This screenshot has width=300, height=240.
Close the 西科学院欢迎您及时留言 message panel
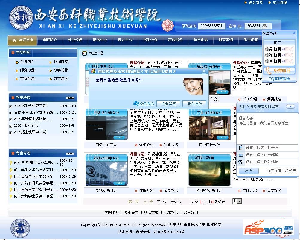tap(290, 106)
